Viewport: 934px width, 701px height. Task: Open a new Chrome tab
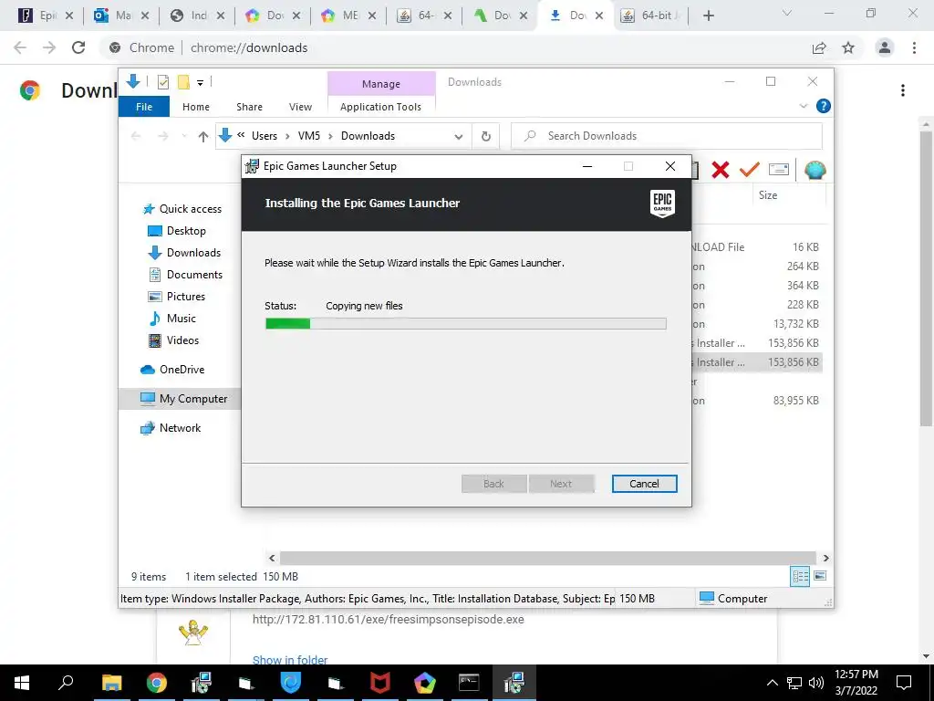pyautogui.click(x=708, y=16)
